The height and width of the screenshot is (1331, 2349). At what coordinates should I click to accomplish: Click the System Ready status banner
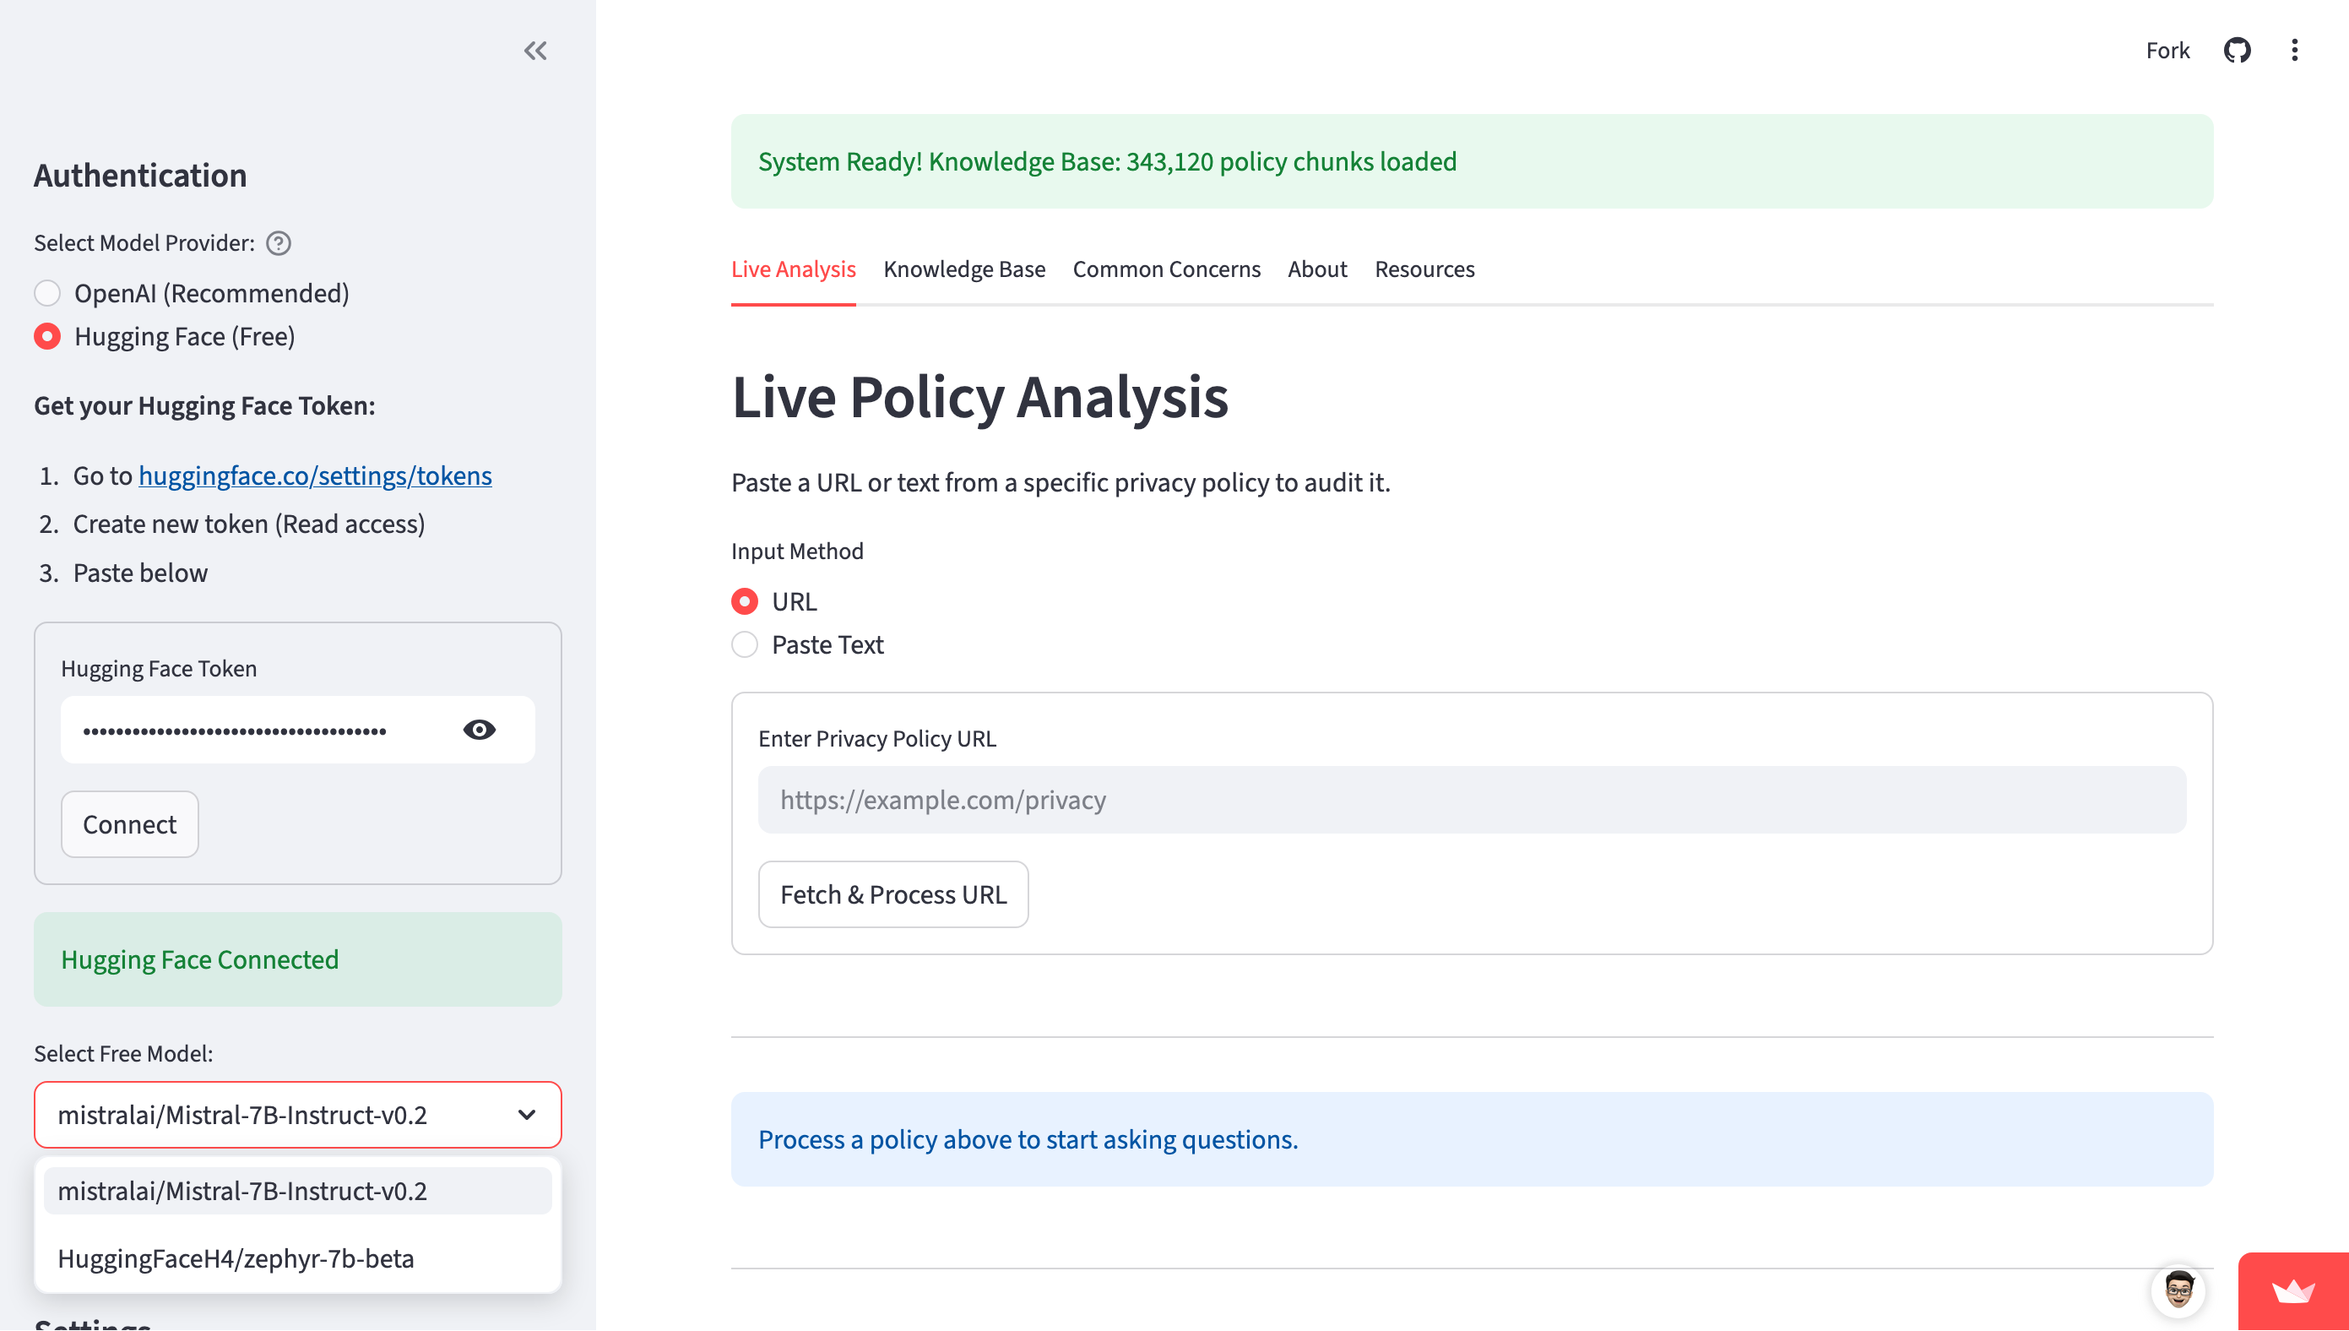click(1472, 162)
